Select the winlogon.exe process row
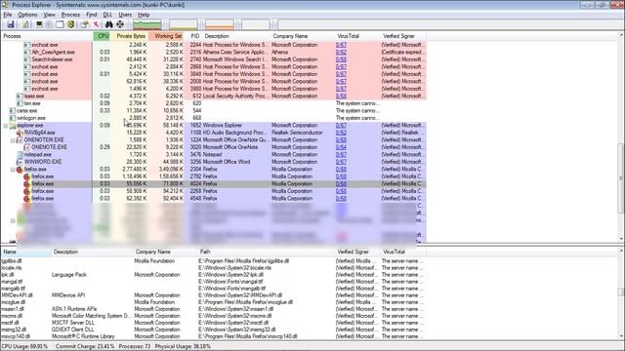The image size is (625, 351). point(213,118)
